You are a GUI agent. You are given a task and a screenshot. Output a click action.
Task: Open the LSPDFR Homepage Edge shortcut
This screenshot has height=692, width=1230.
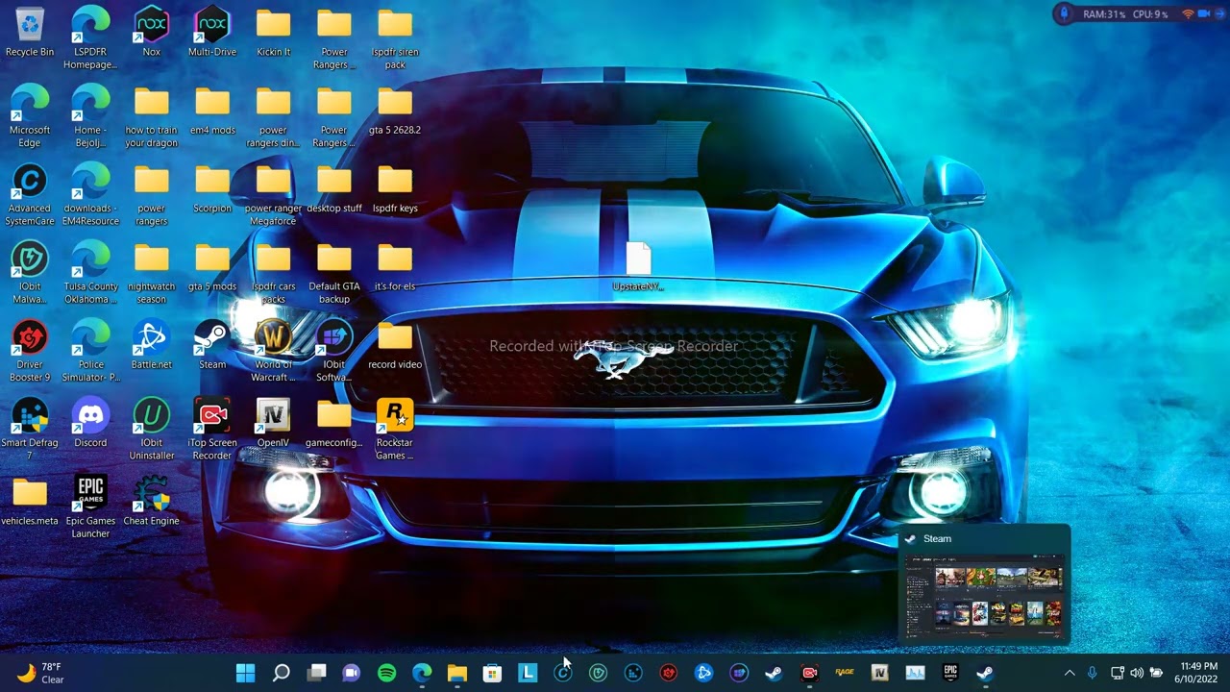[x=90, y=38]
